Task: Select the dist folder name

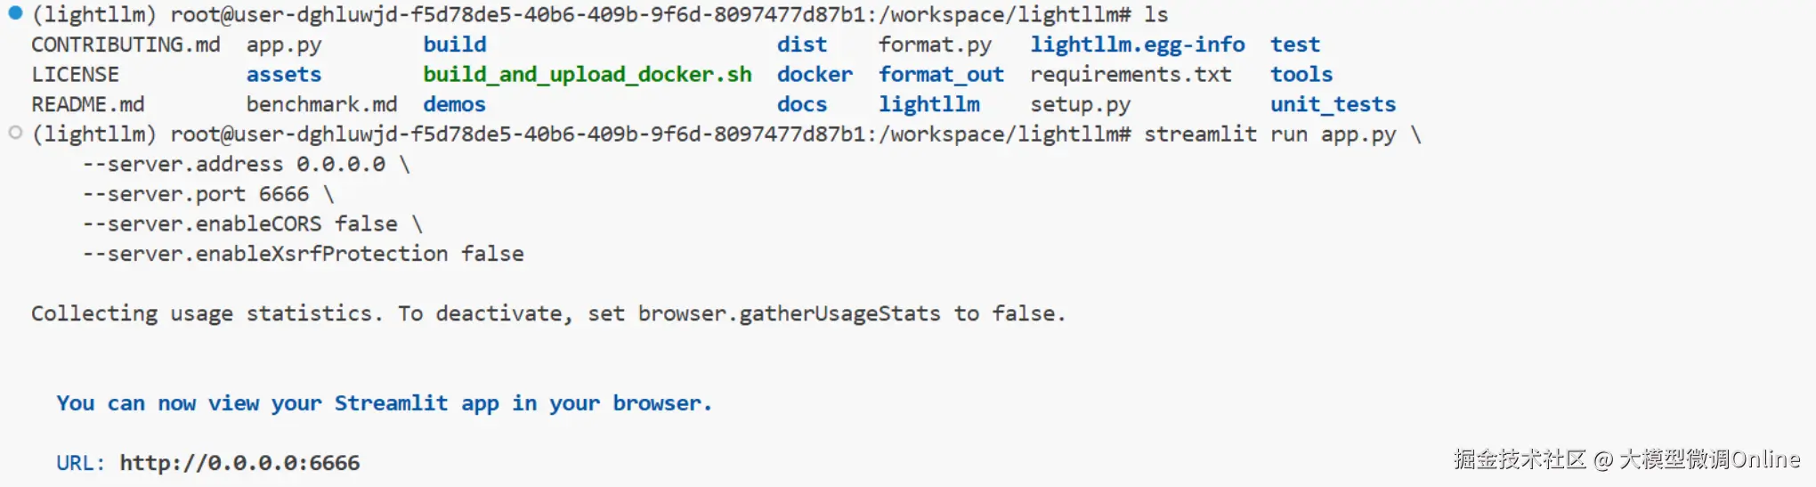Action: [x=801, y=45]
